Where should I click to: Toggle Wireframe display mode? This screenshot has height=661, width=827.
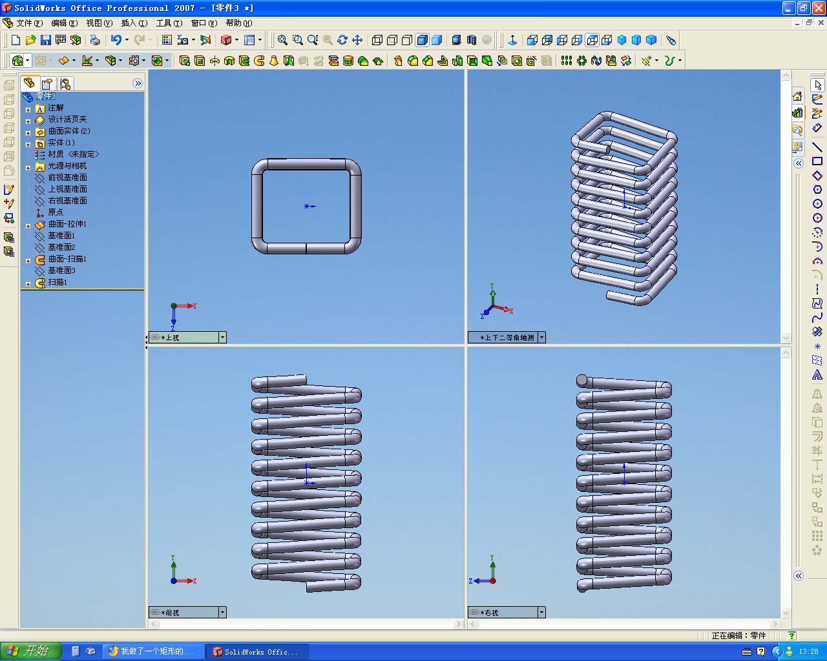click(x=377, y=40)
